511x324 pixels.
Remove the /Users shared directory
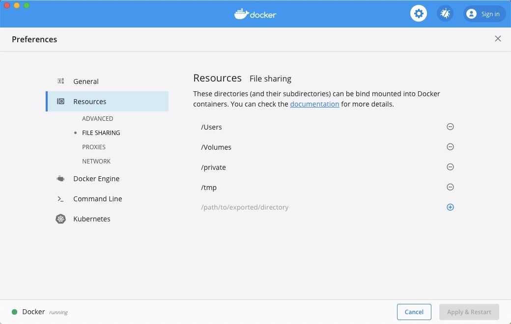tap(450, 127)
